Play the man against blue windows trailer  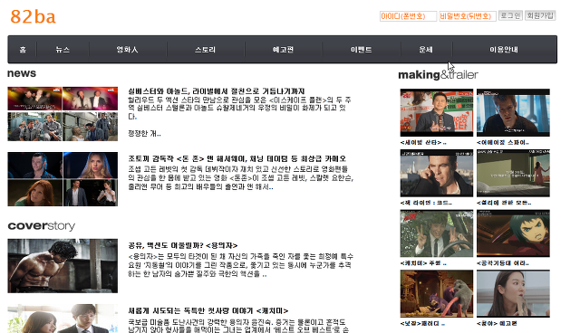click(513, 112)
